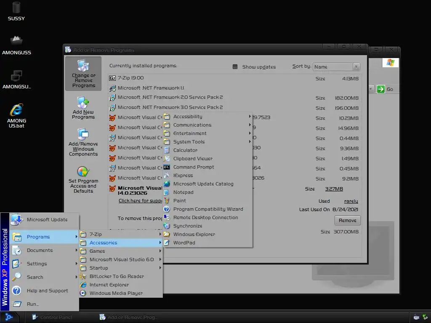
Task: Open Run... from the Start menu
Action: [44, 304]
